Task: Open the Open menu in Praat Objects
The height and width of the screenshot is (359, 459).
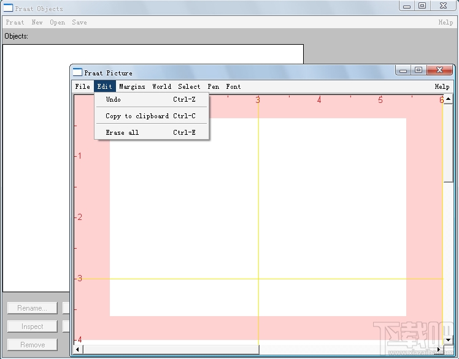Action: [58, 22]
